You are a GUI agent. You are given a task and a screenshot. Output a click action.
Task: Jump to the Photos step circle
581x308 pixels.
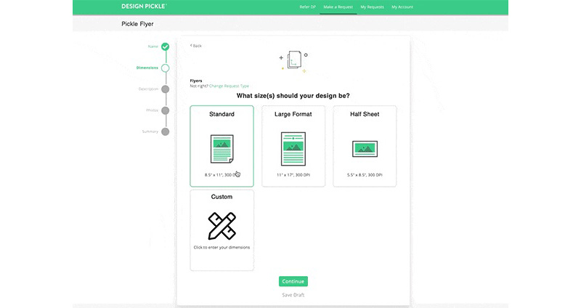click(x=166, y=110)
